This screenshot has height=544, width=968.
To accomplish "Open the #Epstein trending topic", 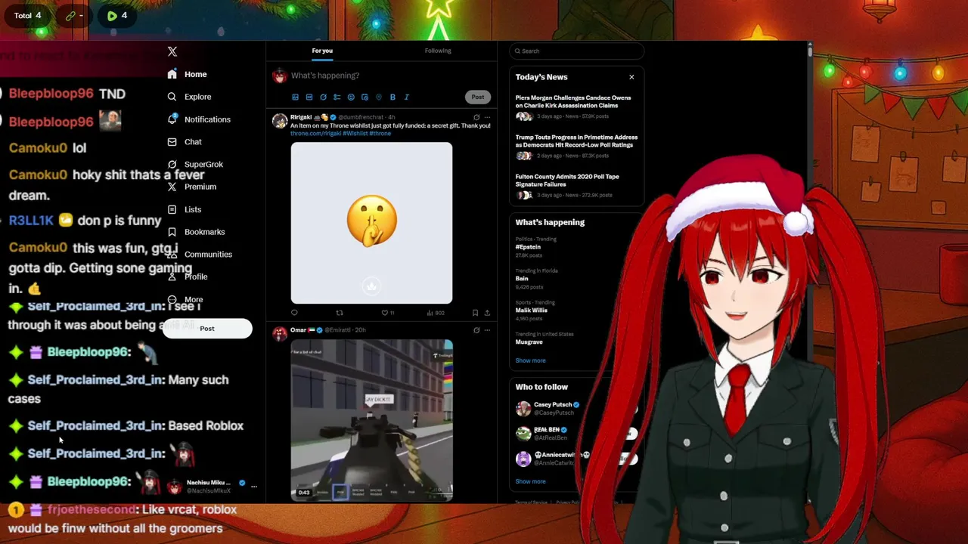I will pyautogui.click(x=528, y=247).
